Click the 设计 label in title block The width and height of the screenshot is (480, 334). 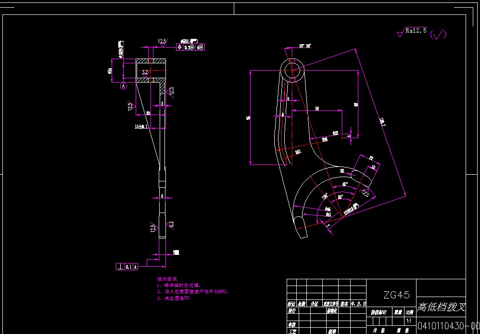292,311
